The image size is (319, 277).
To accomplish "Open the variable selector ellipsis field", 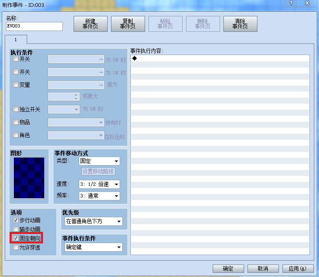I will (x=76, y=85).
